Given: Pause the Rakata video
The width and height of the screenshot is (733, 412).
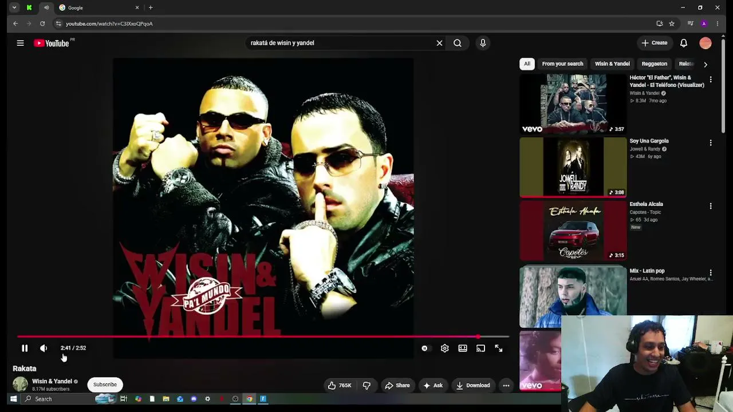Looking at the screenshot, I should 25,348.
